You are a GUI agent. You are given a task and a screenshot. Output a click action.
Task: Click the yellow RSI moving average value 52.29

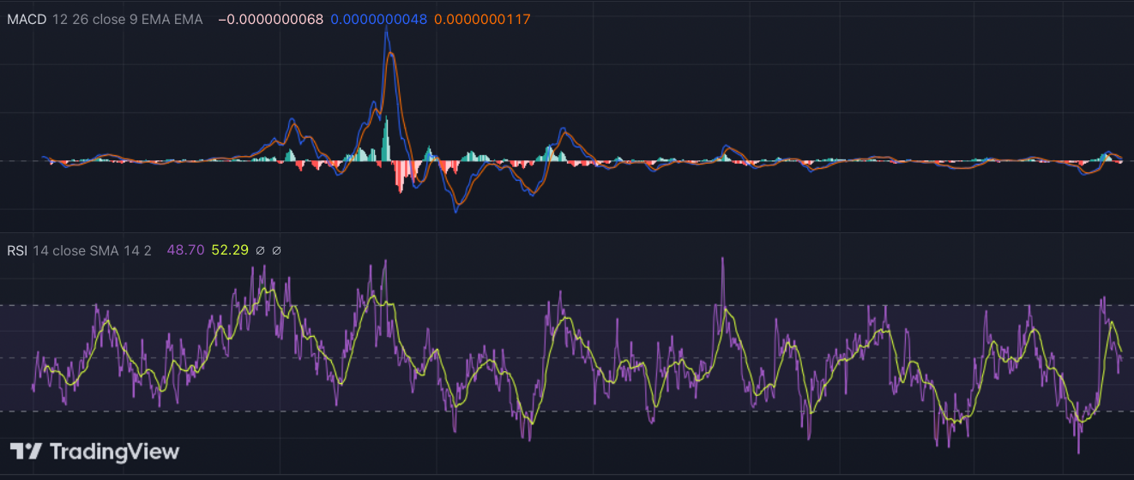(x=230, y=250)
